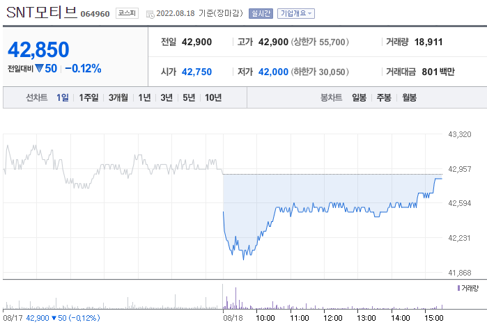Click the calendar clock icon beside 2022.08.18
Image resolution: width=487 pixels, height=327 pixels.
pos(150,15)
